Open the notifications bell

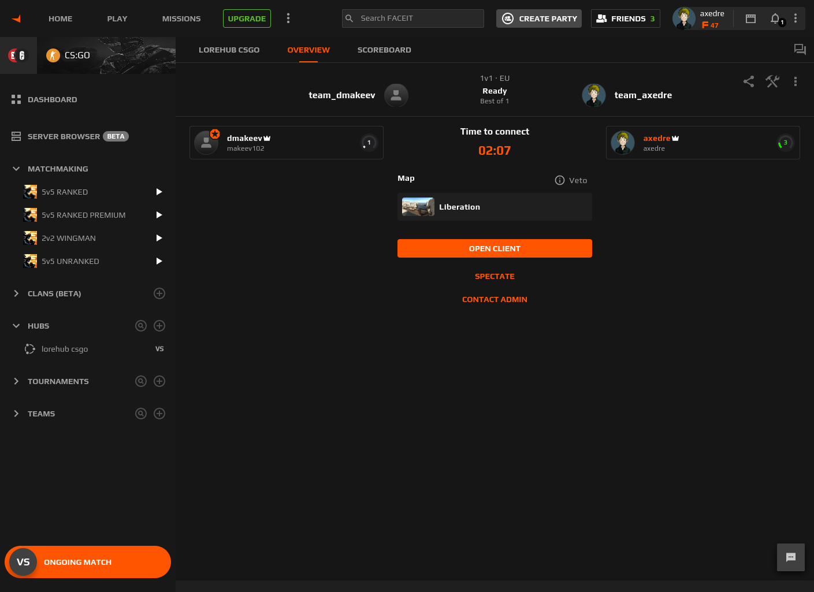(x=775, y=18)
